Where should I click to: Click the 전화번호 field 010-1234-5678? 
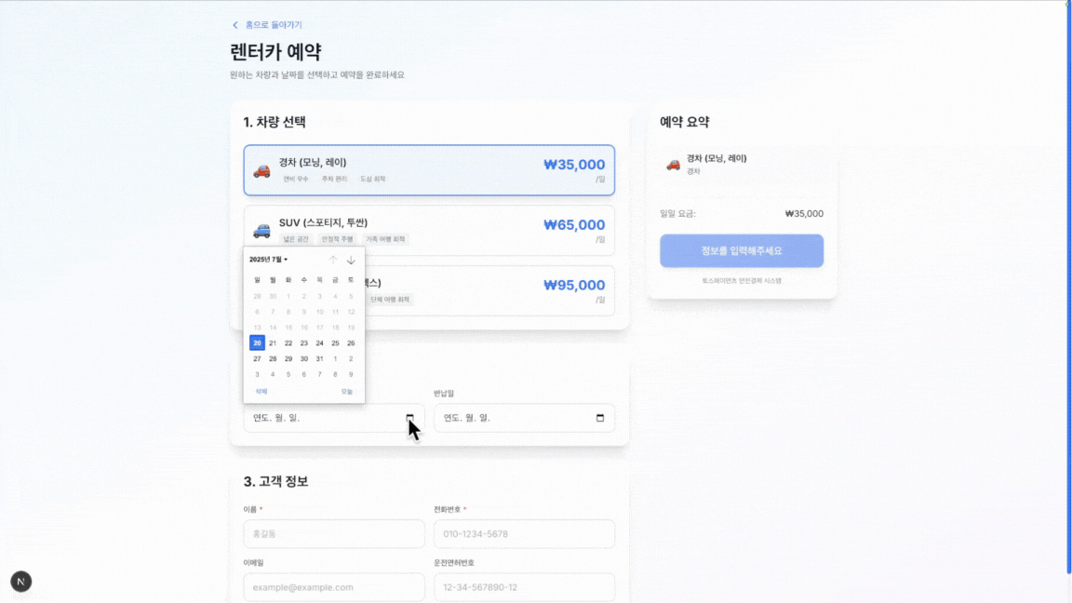[x=524, y=534]
